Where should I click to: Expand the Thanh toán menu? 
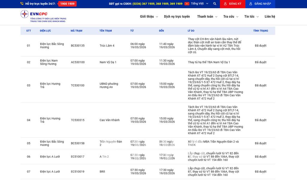207,16
